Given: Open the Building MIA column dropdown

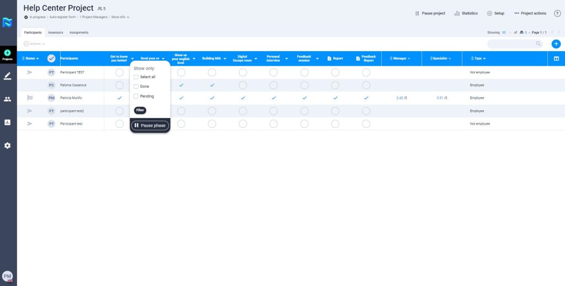Looking at the screenshot, I should (x=225, y=58).
